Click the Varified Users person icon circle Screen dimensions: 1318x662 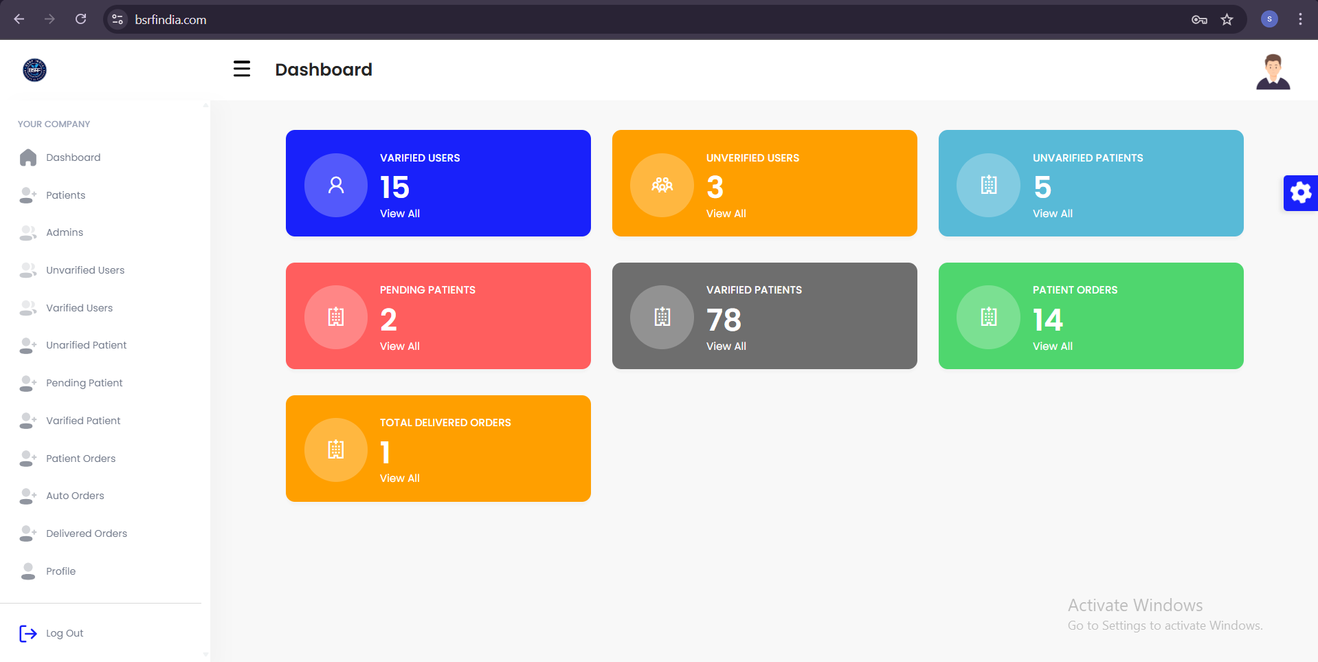[x=336, y=185]
